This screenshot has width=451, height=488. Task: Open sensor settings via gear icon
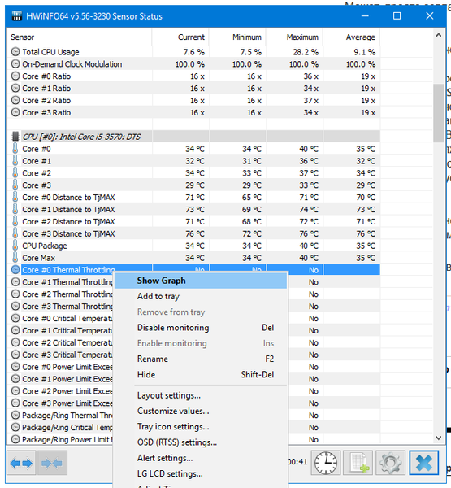tap(391, 463)
